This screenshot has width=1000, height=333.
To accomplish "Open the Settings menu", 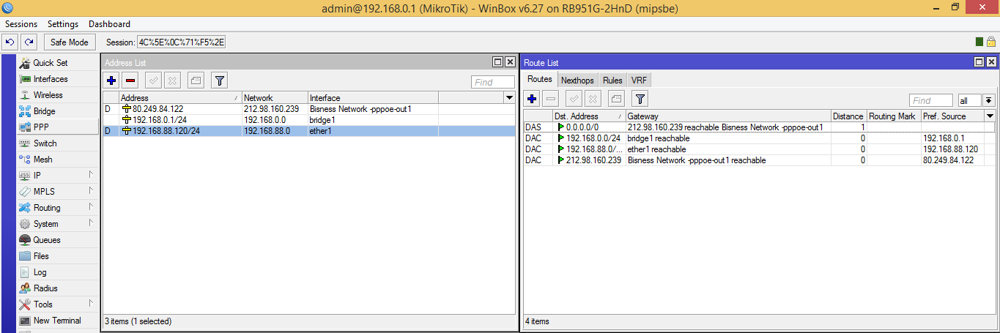I will [x=63, y=24].
